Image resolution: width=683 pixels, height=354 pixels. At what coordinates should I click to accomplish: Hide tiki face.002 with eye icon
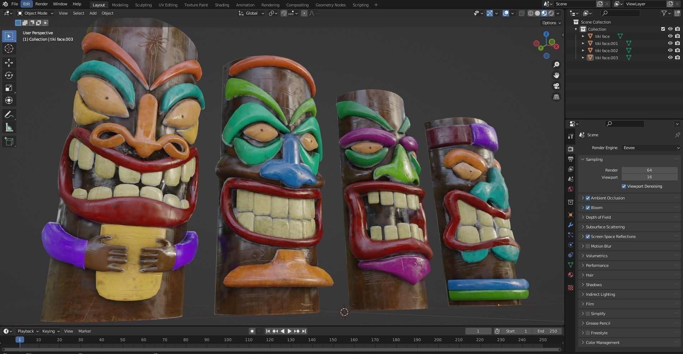(x=670, y=50)
